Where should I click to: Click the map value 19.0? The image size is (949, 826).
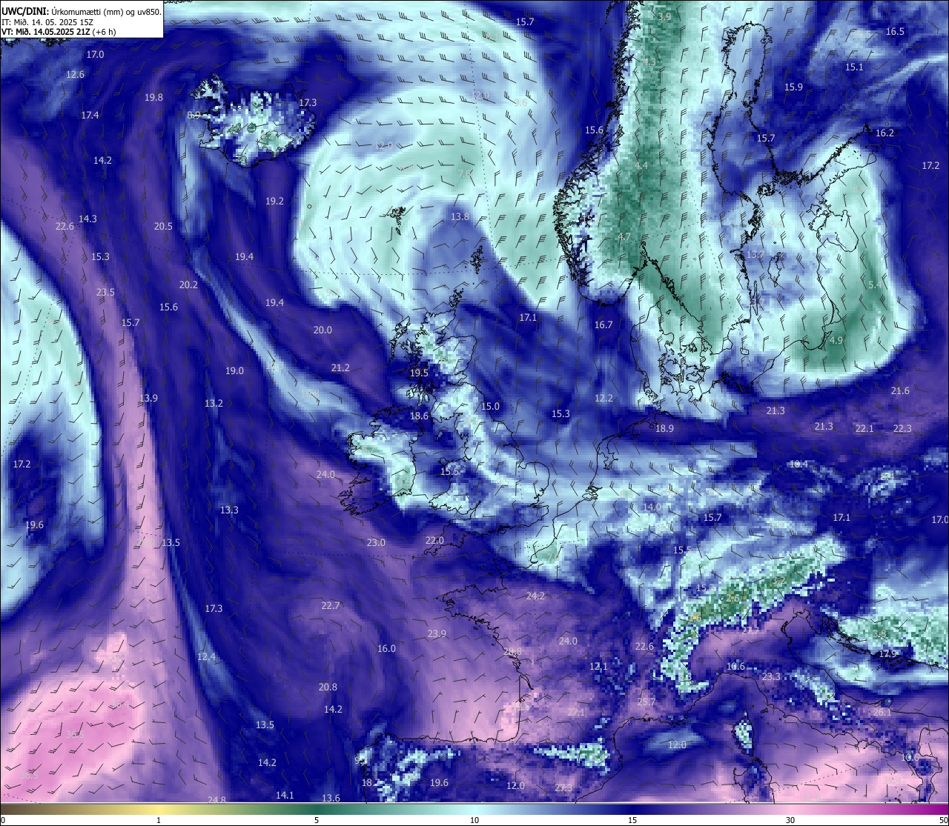234,370
